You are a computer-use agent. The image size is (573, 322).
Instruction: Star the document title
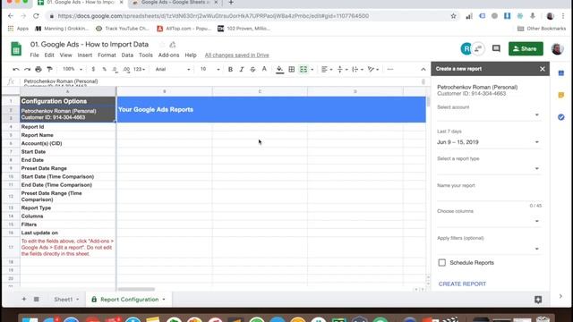pos(161,45)
